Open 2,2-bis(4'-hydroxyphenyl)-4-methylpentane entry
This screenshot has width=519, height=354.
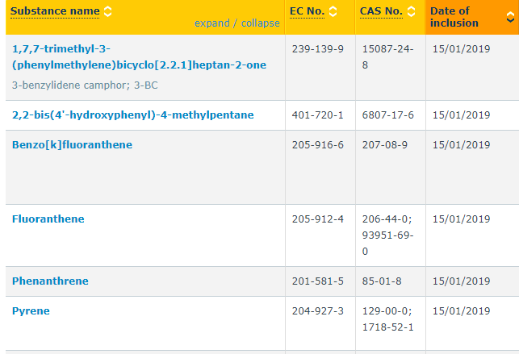132,115
